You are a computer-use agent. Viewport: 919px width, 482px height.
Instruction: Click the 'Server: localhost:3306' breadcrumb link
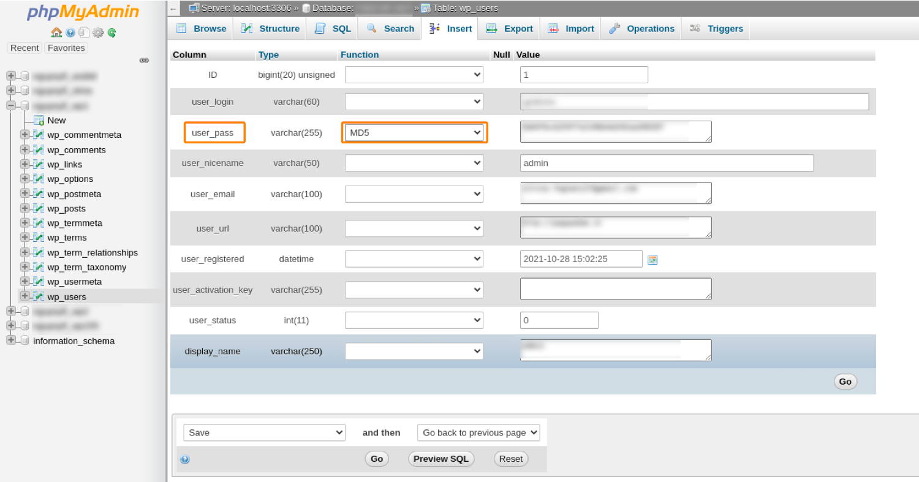click(x=246, y=8)
